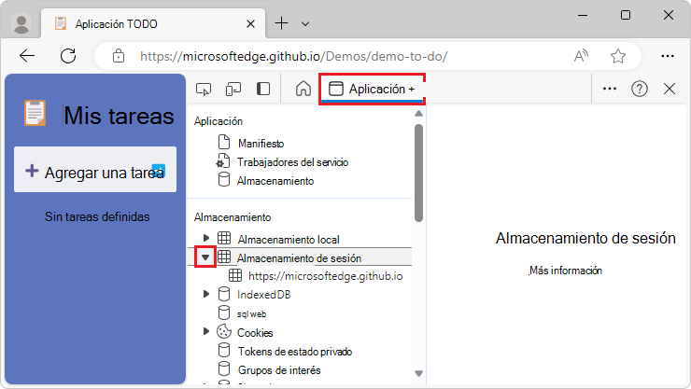Open Manifiesto in the sidebar

[x=261, y=144]
